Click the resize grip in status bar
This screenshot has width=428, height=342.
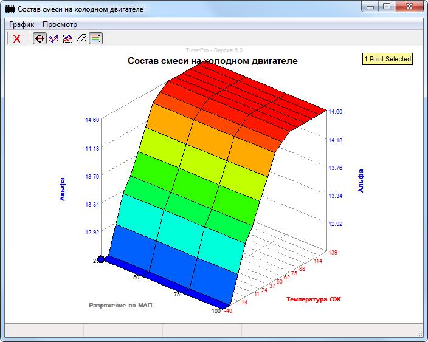420,334
